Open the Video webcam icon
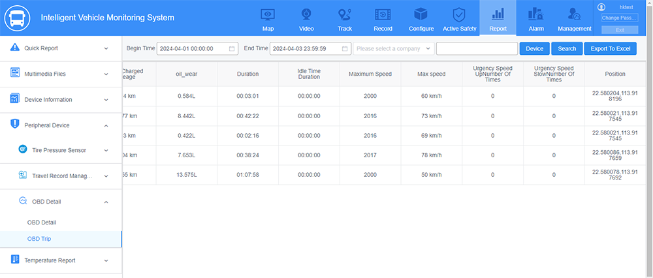Image resolution: width=653 pixels, height=278 pixels. pos(306,14)
